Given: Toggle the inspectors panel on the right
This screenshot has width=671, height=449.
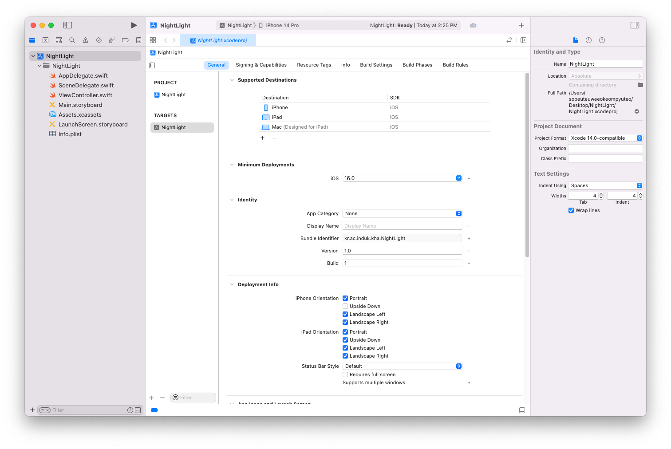Looking at the screenshot, I should 635,25.
